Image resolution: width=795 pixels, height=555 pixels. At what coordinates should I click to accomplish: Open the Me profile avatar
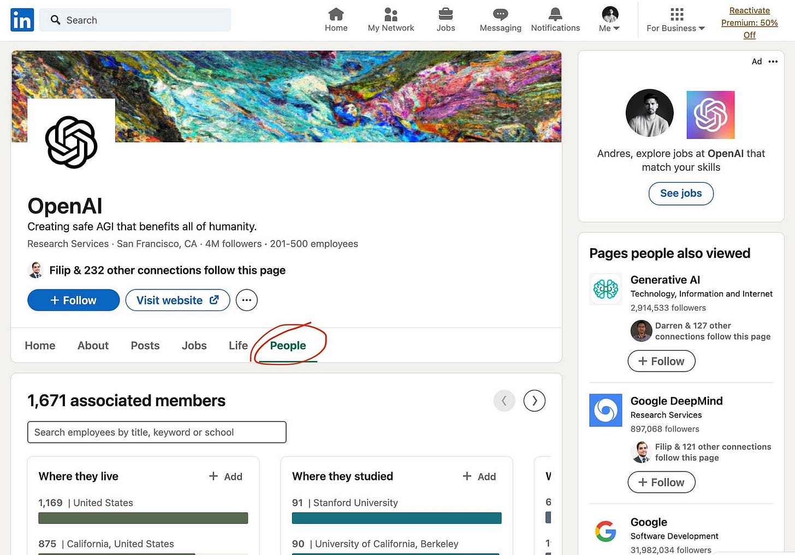coord(610,14)
